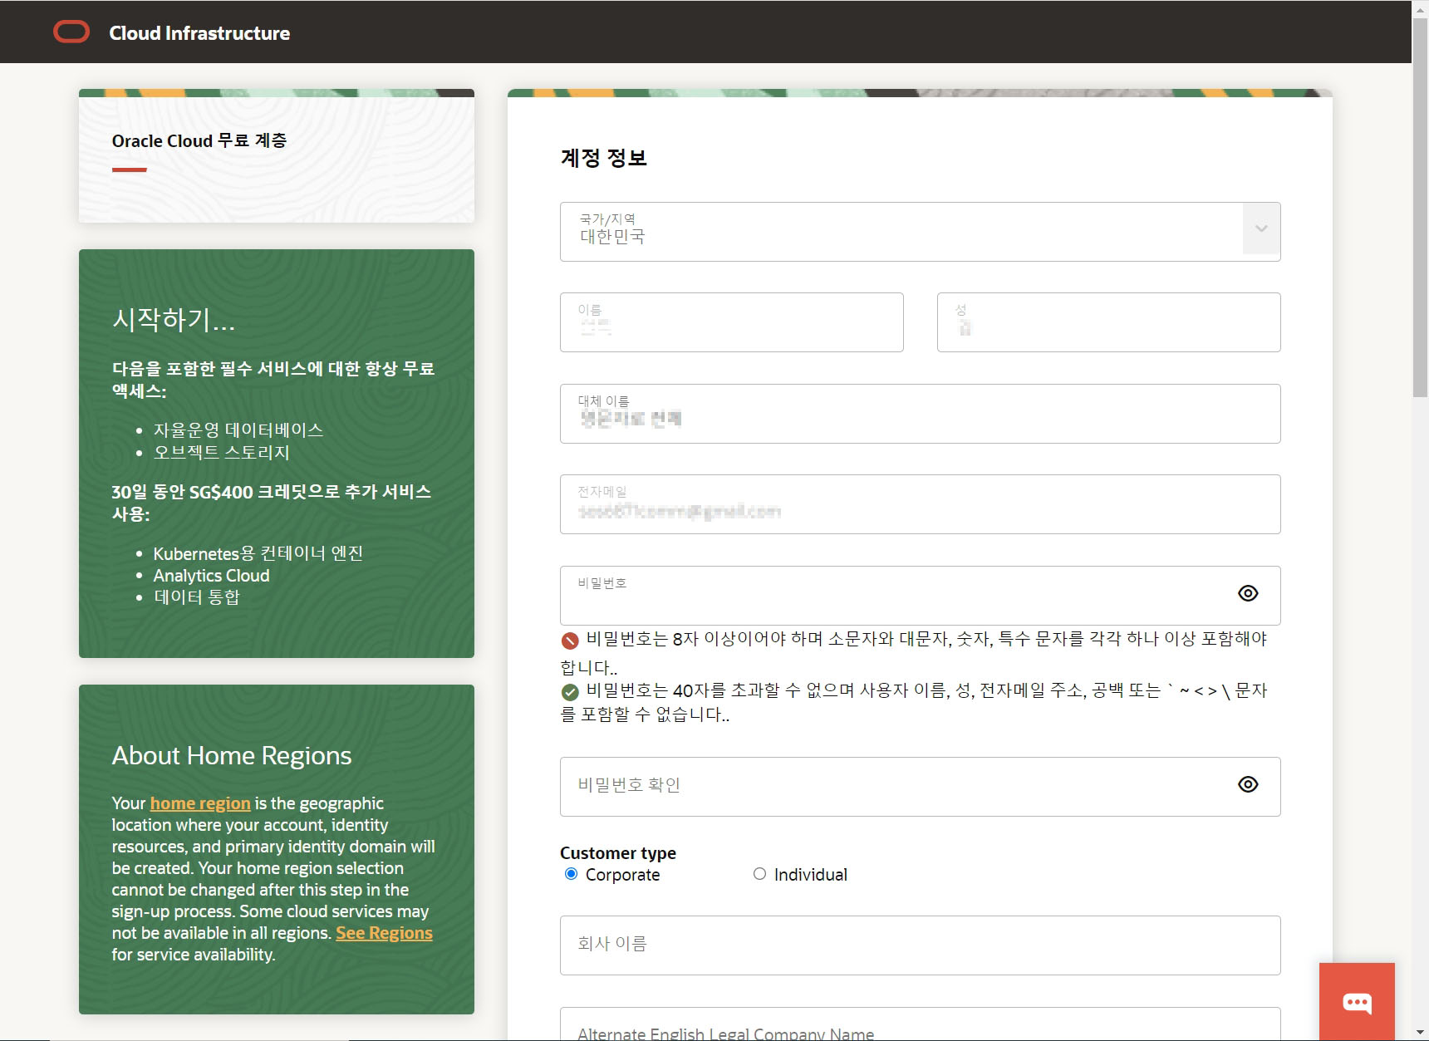Select the Corporate customer type
The image size is (1429, 1041).
pyautogui.click(x=571, y=874)
